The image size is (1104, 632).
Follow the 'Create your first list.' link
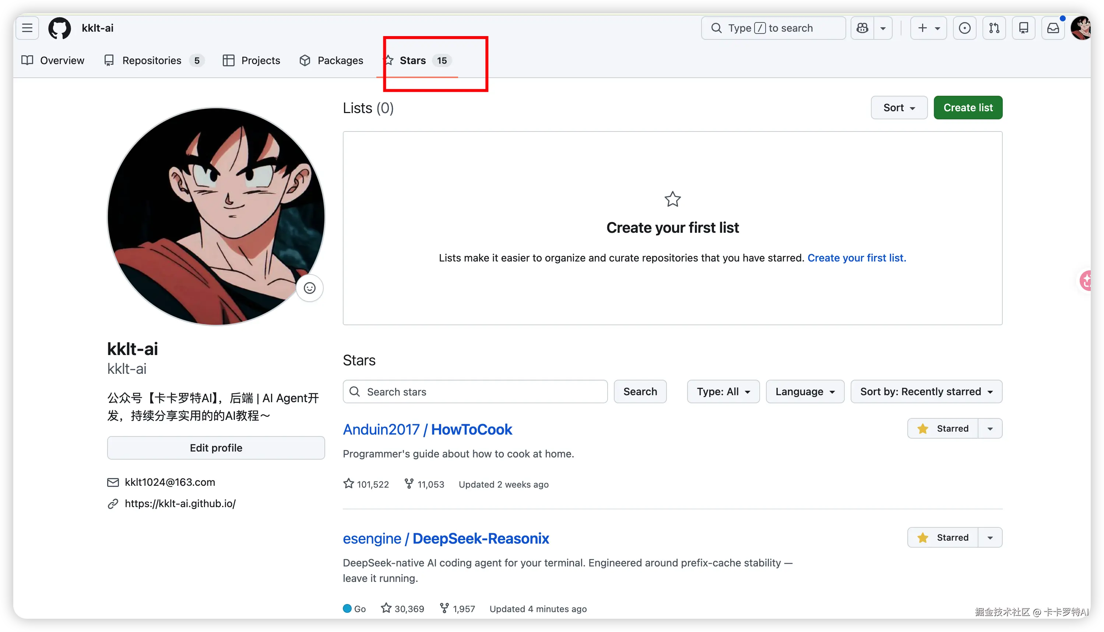pos(857,258)
